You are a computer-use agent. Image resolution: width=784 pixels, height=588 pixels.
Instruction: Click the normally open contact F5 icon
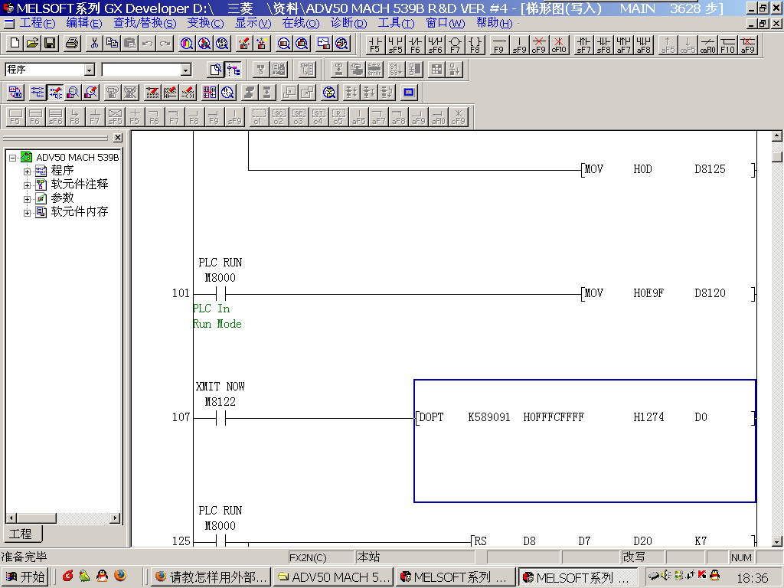click(375, 44)
